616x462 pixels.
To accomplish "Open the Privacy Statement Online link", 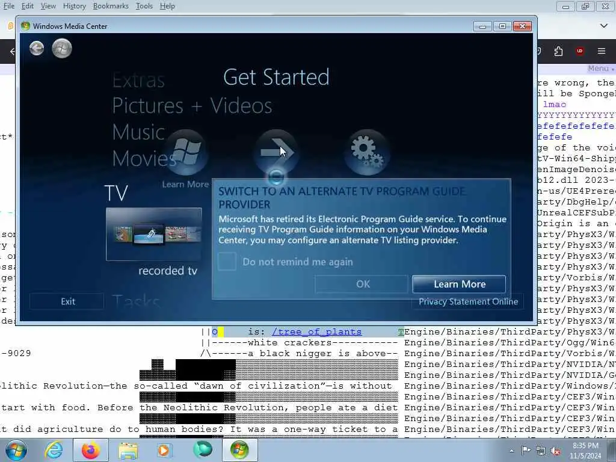I will (x=468, y=301).
